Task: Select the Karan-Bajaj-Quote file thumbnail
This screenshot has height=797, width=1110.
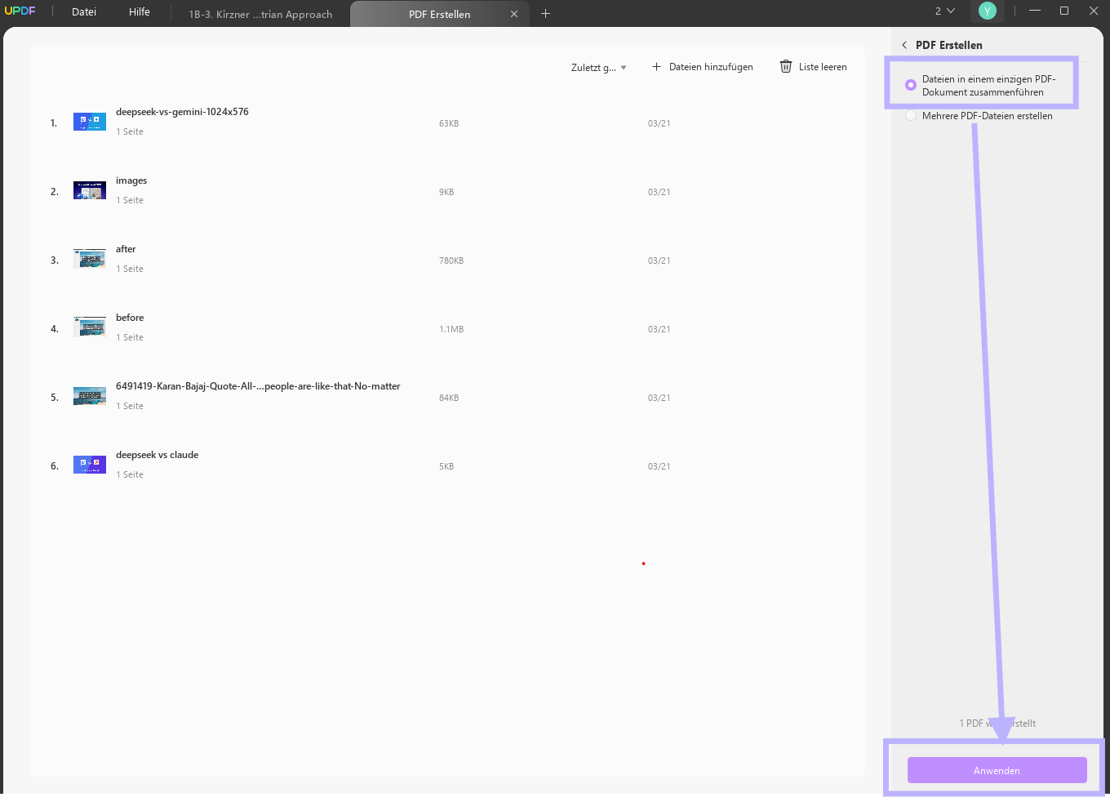Action: (90, 396)
